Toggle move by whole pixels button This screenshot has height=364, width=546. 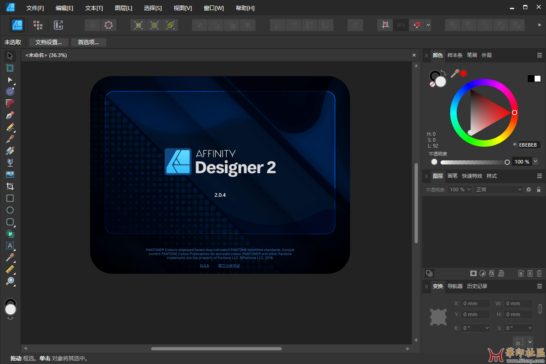401,25
